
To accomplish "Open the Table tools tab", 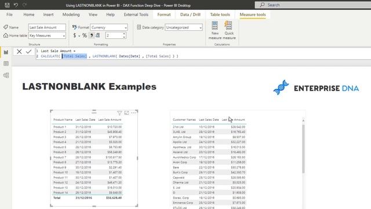I will click(220, 15).
